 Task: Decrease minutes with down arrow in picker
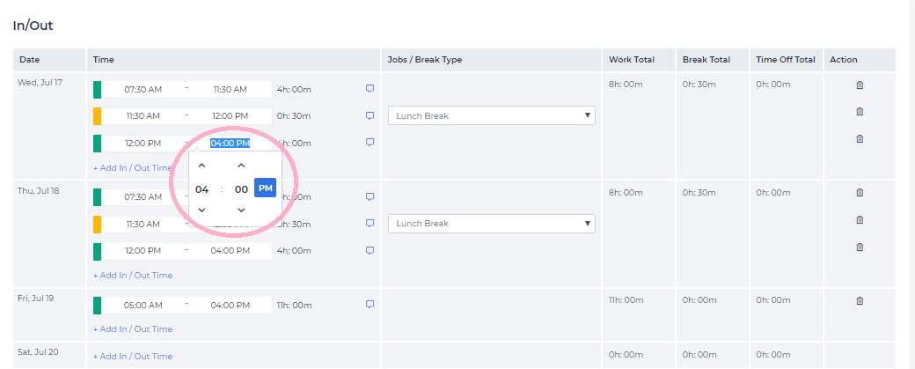click(241, 210)
